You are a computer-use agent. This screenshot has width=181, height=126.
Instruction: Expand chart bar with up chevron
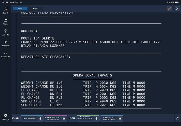pyautogui.click(x=178, y=118)
